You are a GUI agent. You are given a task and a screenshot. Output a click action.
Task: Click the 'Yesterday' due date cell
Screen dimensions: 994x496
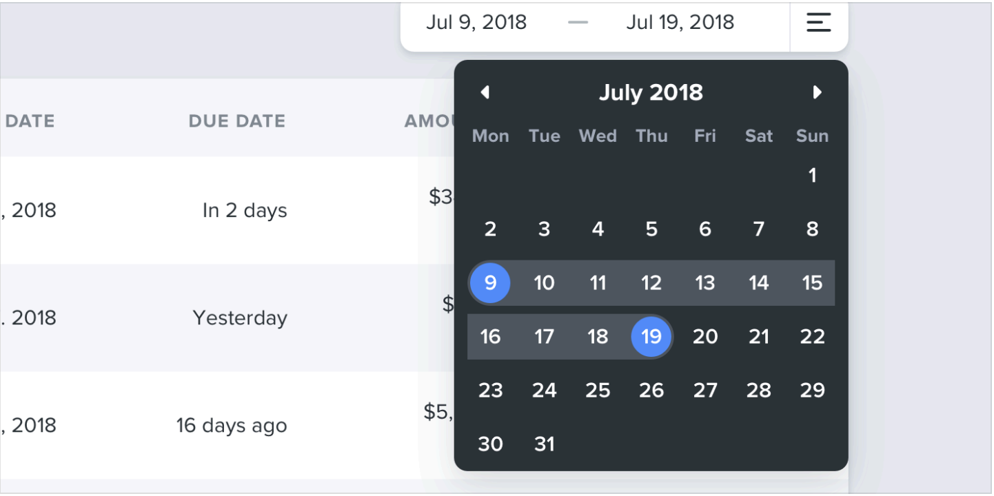point(240,318)
